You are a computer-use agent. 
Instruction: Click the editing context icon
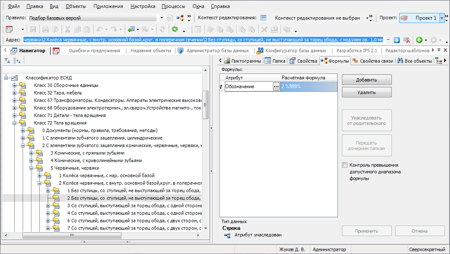click(x=263, y=18)
